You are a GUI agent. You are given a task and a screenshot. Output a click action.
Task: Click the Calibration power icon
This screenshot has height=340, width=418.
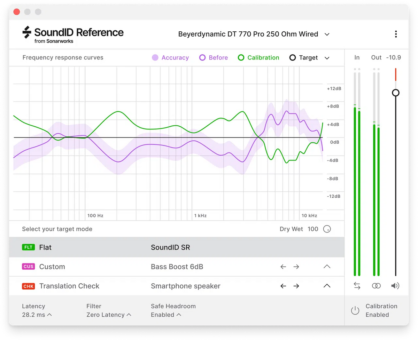(355, 311)
